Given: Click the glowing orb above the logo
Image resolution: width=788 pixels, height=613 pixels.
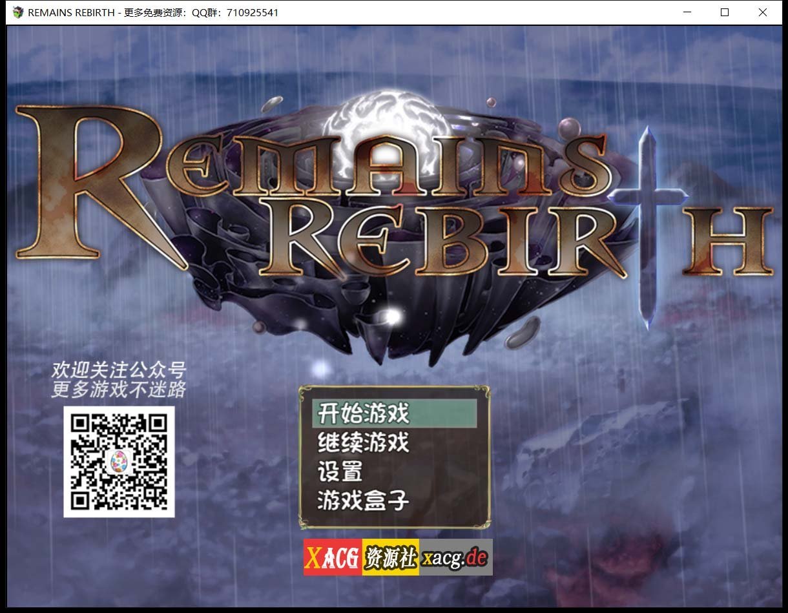Looking at the screenshot, I should click(x=388, y=126).
